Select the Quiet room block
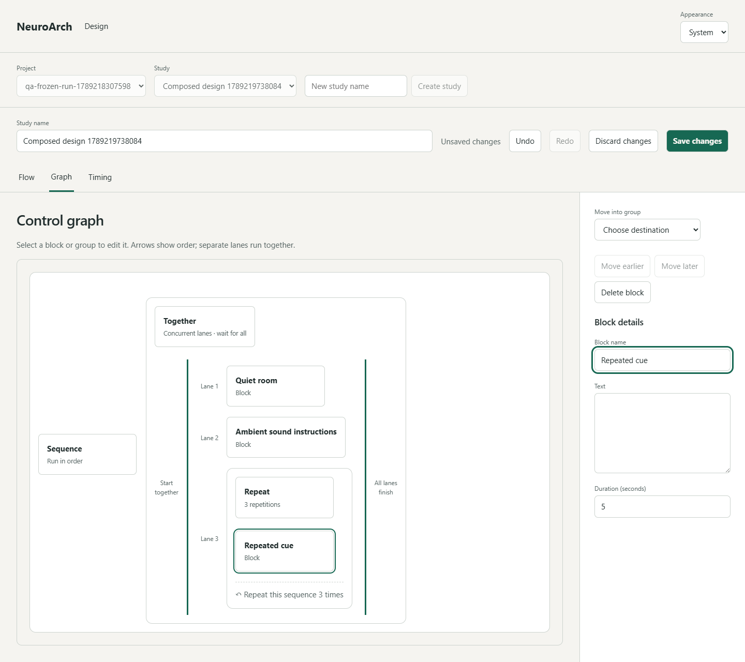The image size is (745, 662). click(276, 386)
